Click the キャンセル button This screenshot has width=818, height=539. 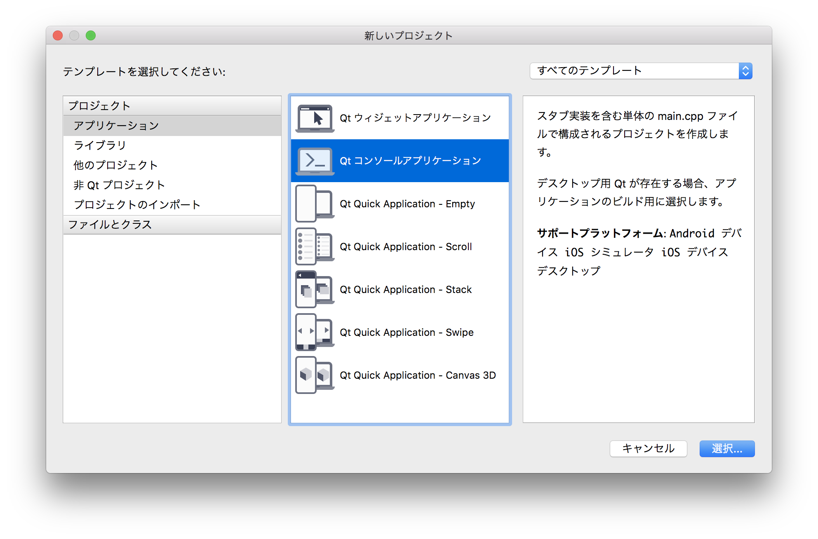pyautogui.click(x=648, y=449)
